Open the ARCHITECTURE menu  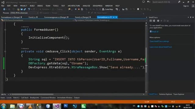pos(74,6)
